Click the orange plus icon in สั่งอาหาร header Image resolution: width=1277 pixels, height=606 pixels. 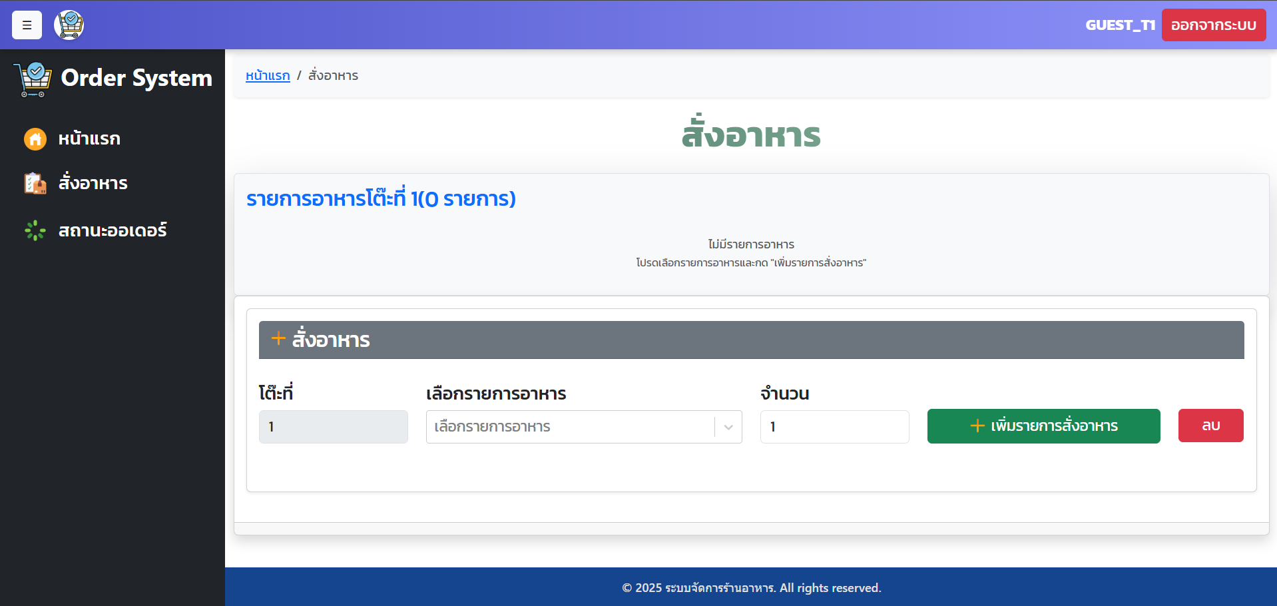[x=278, y=339]
